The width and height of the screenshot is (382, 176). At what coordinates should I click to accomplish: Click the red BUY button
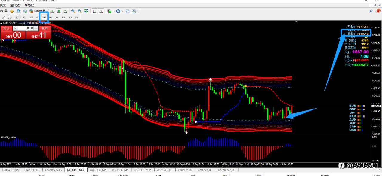pyautogui.click(x=45, y=28)
